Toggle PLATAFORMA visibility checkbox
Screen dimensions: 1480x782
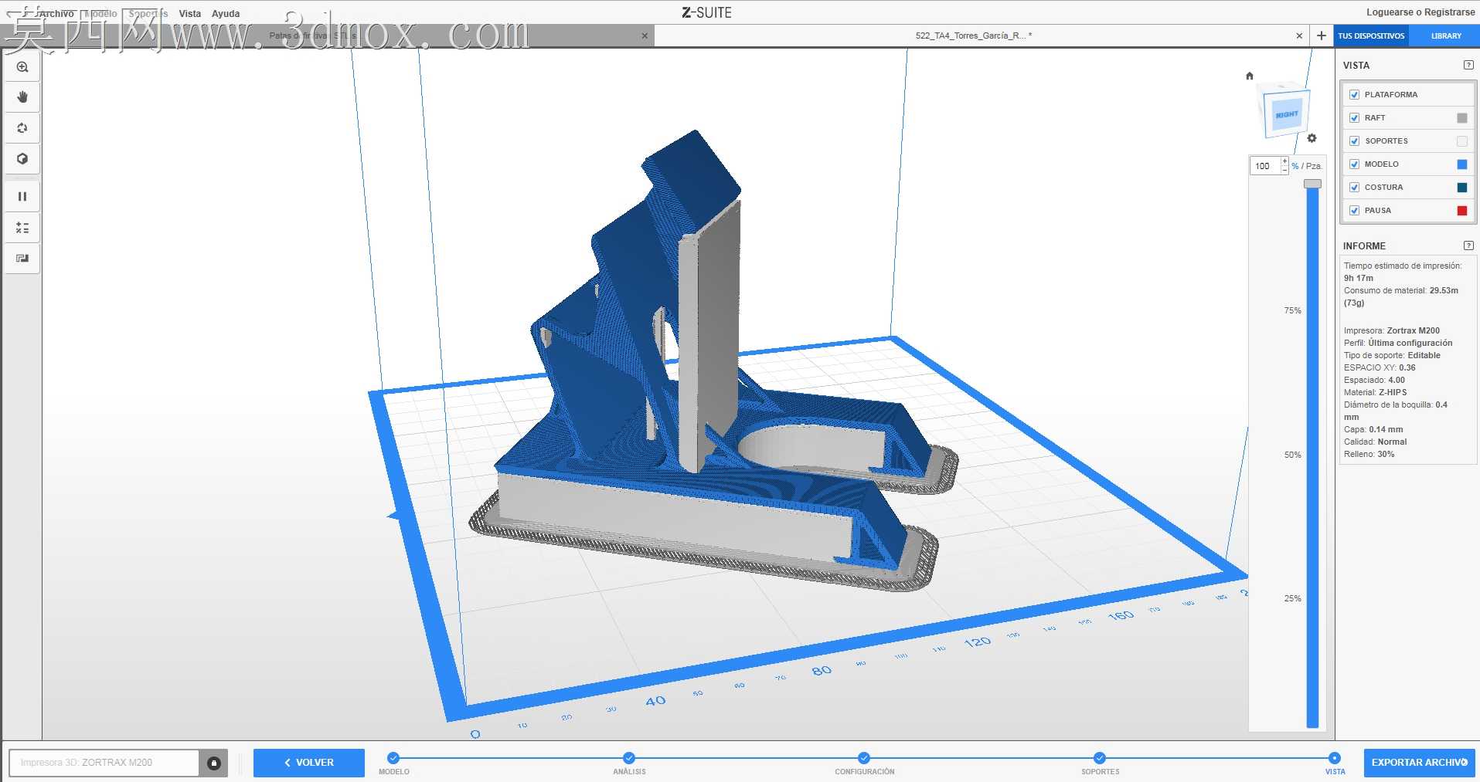point(1354,95)
